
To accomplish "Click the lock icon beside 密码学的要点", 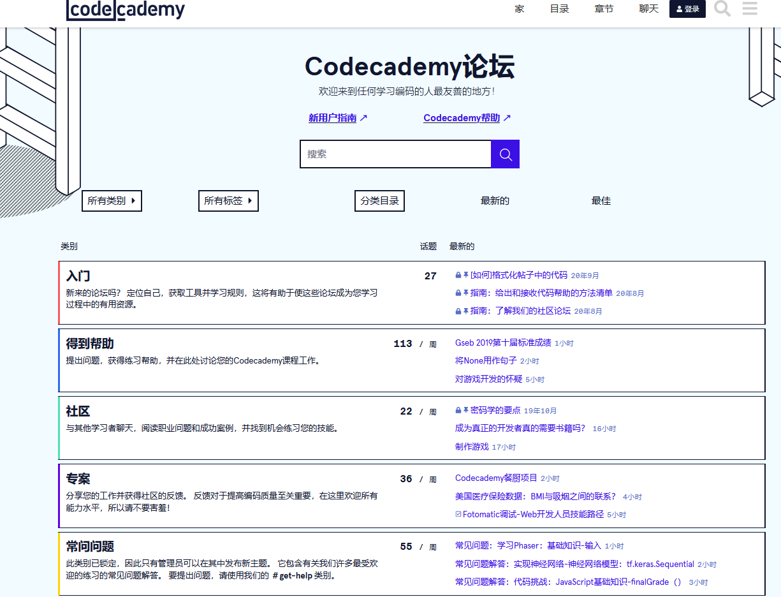I will (458, 410).
